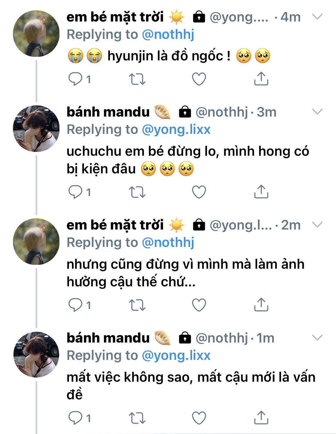Share the 'hyunjin là đồ ngốc' tweet

(x=261, y=79)
